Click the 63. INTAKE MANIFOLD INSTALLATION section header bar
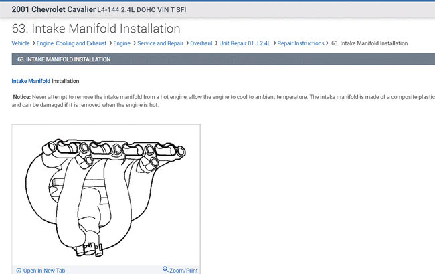The height and width of the screenshot is (274, 435). coord(224,59)
